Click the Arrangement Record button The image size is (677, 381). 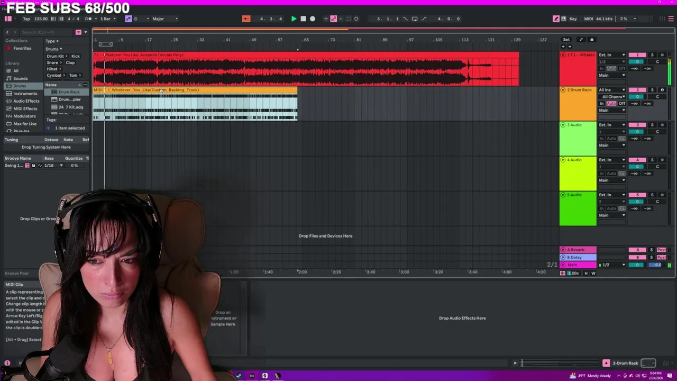pos(313,19)
